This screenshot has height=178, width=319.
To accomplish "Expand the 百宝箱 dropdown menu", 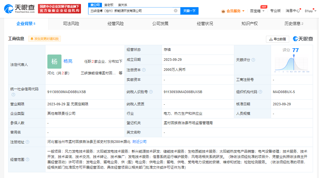I will 257,11.
